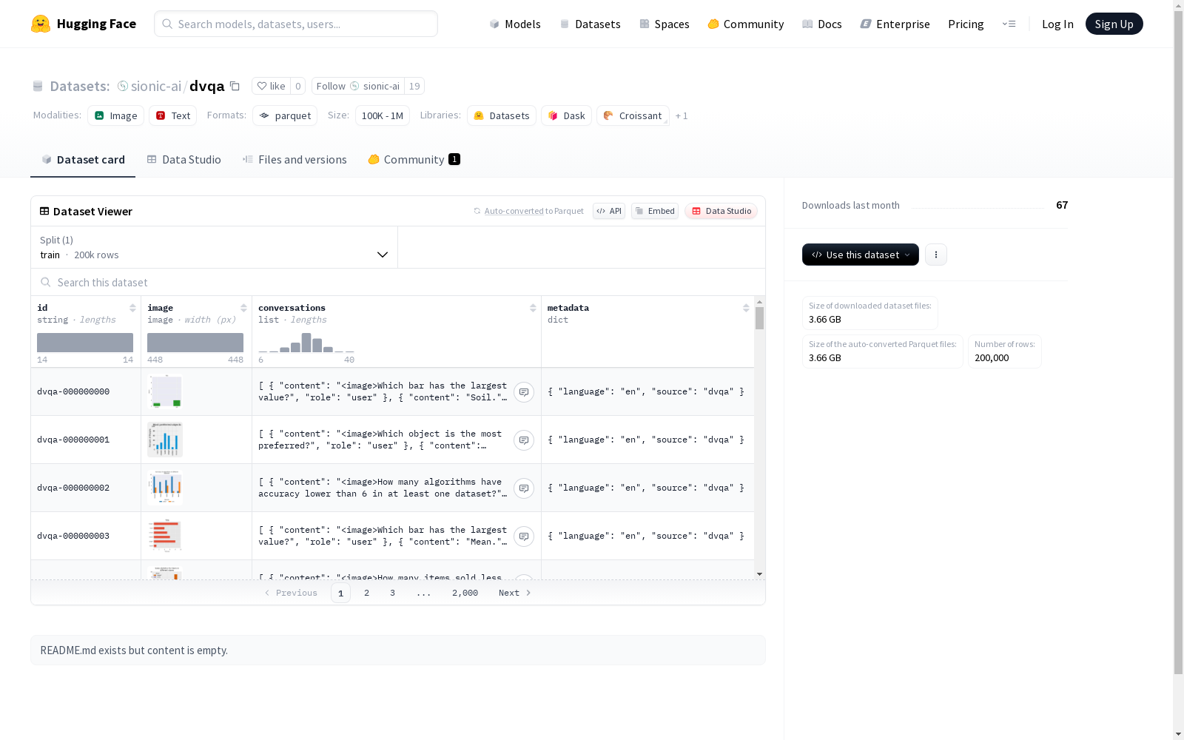This screenshot has height=740, width=1184.
Task: Click Previous page button
Action: 291,593
